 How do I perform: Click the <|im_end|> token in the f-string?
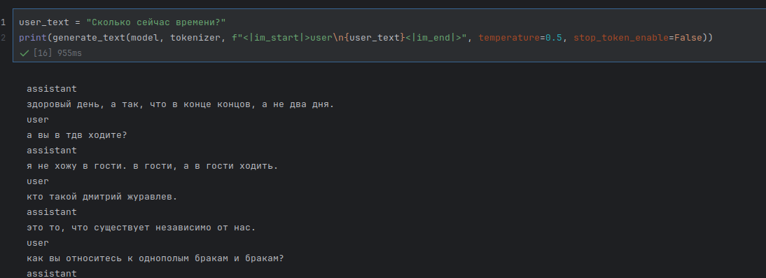click(433, 38)
